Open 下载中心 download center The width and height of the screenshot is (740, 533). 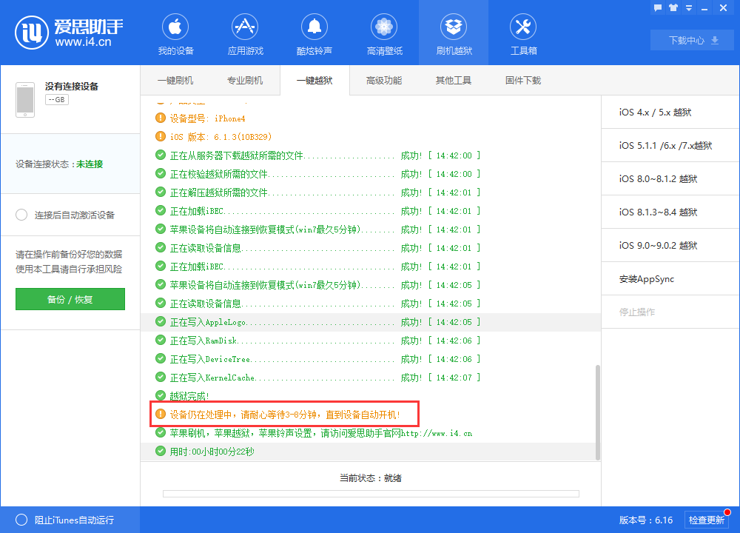(692, 40)
